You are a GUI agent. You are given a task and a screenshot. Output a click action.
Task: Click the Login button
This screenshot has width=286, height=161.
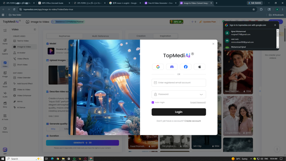(x=179, y=112)
